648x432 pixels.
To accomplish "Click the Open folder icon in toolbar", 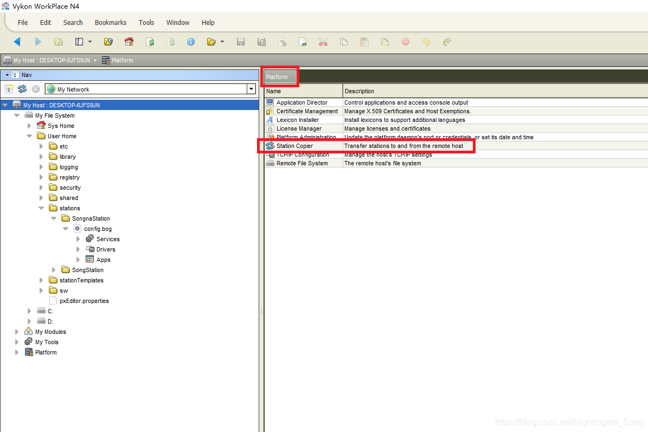I will coord(211,42).
